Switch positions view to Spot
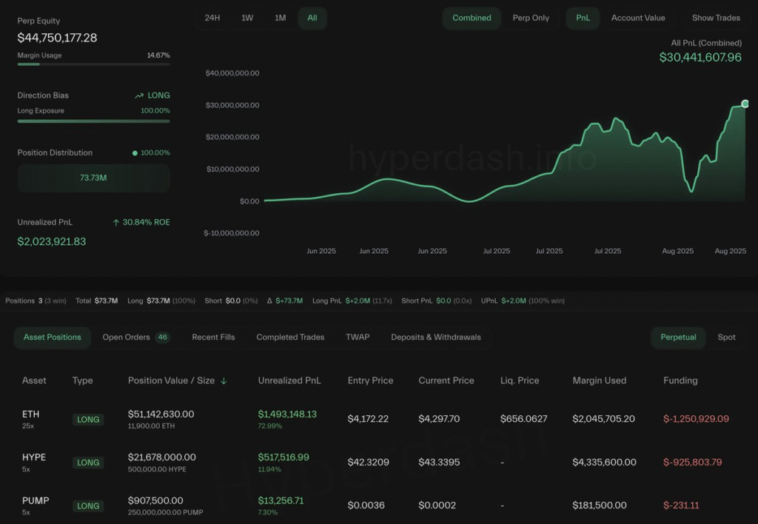This screenshot has width=758, height=524. click(726, 337)
